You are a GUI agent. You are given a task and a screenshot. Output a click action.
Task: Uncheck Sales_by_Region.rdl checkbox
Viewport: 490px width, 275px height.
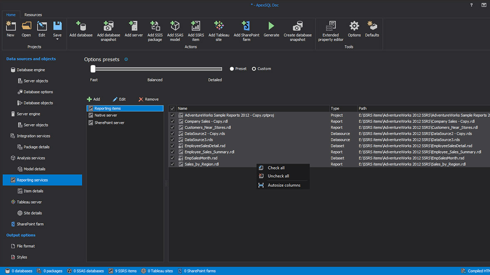click(172, 164)
